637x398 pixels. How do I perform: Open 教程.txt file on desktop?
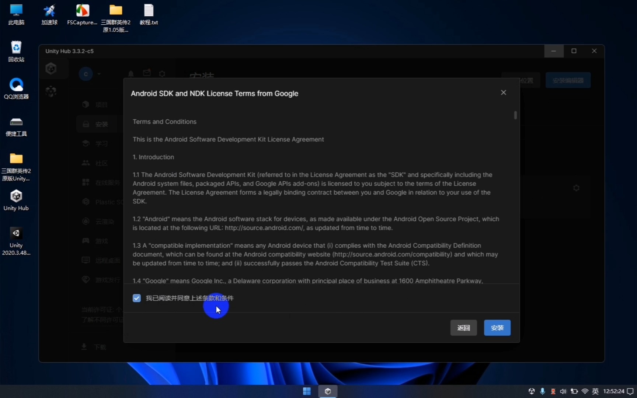pos(149,15)
